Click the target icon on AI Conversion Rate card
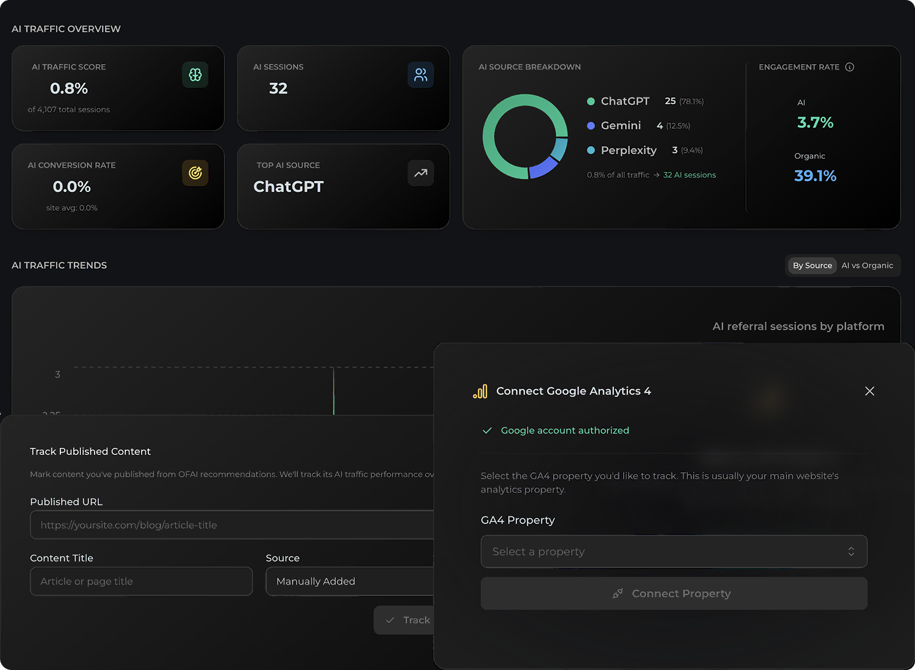 (195, 173)
